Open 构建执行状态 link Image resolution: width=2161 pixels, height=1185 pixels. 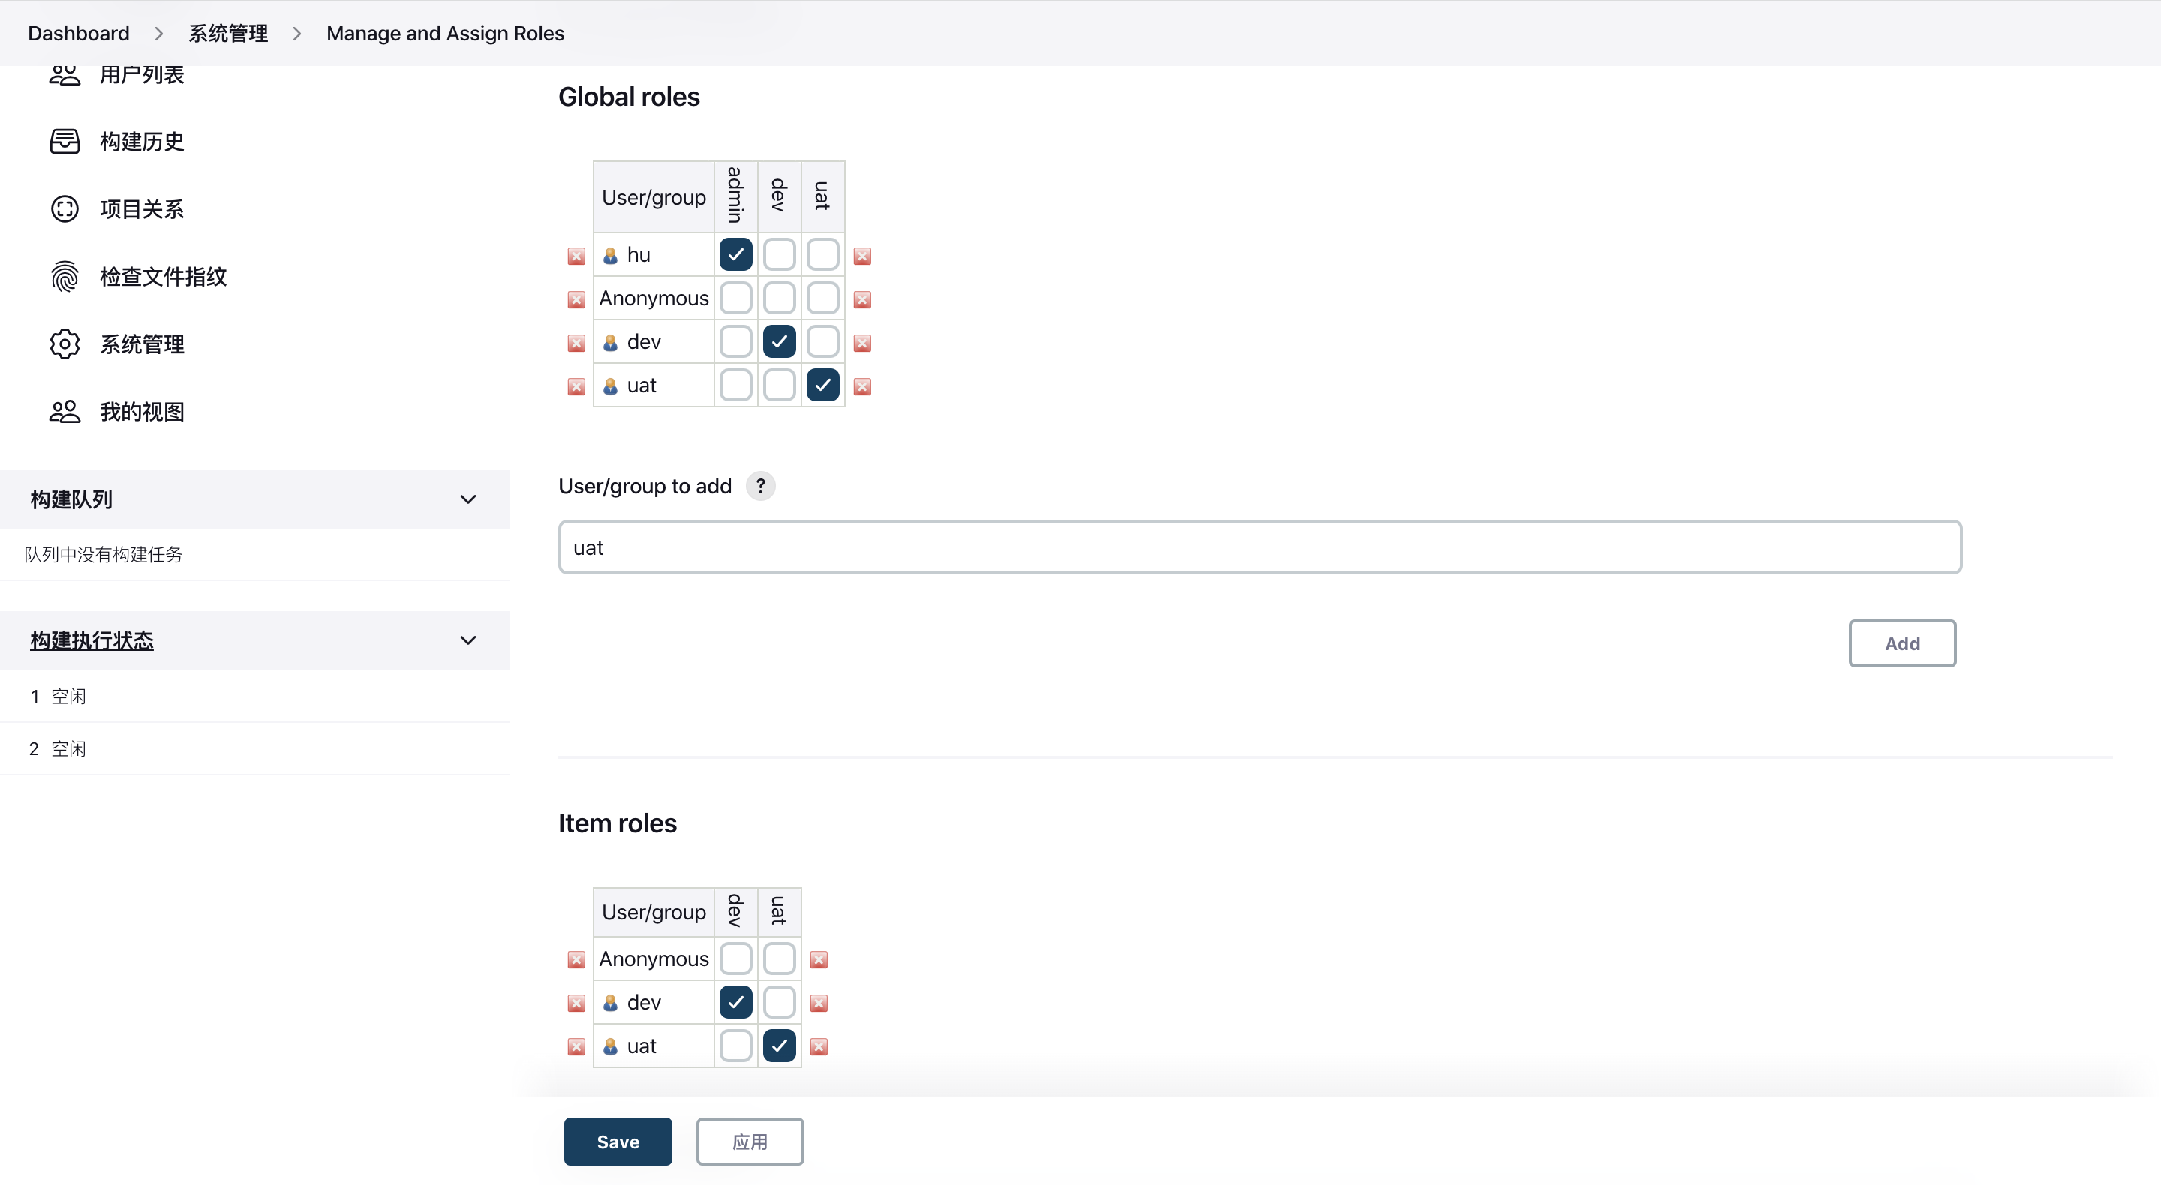coord(92,640)
